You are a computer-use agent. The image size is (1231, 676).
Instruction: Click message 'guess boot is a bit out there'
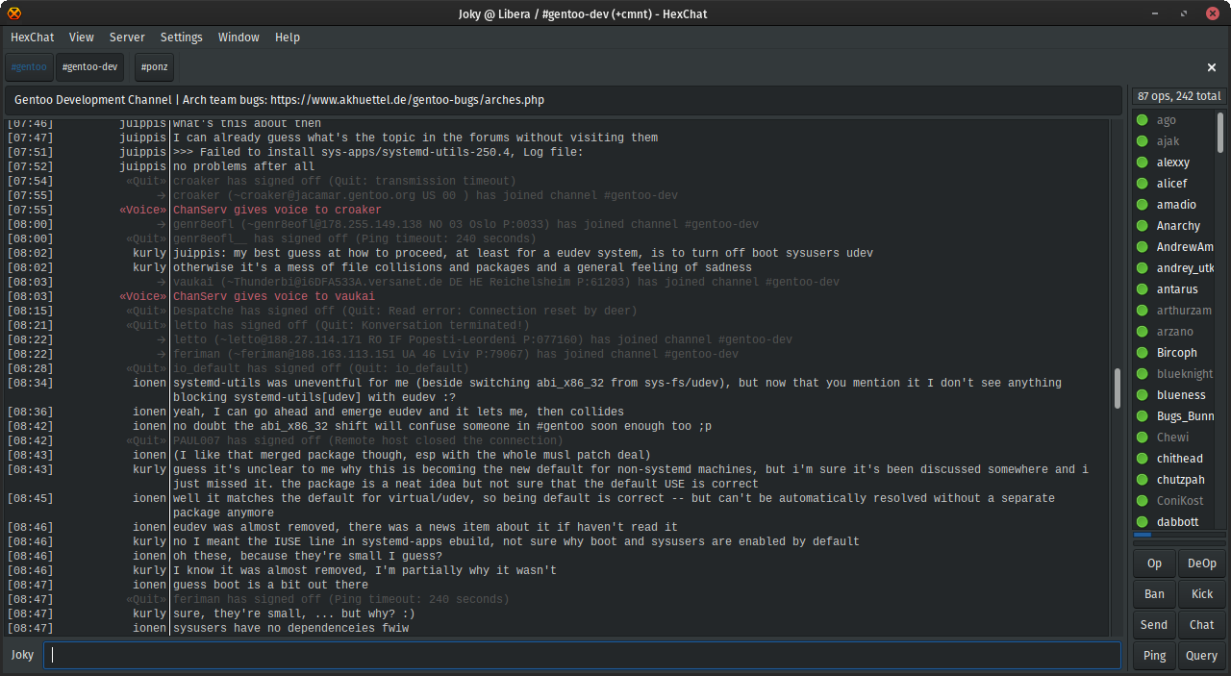coord(270,585)
